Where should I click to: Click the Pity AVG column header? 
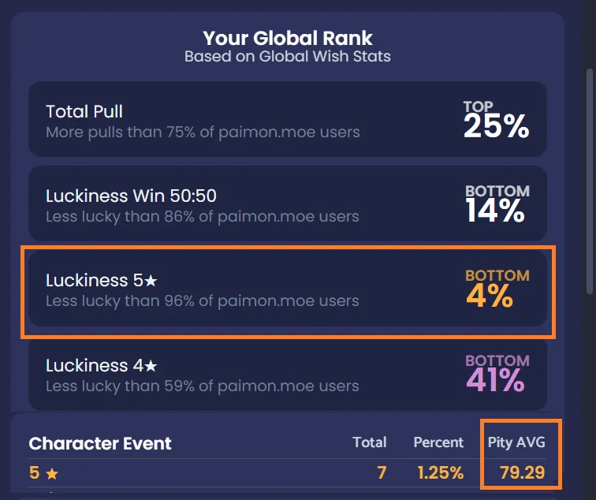(516, 442)
